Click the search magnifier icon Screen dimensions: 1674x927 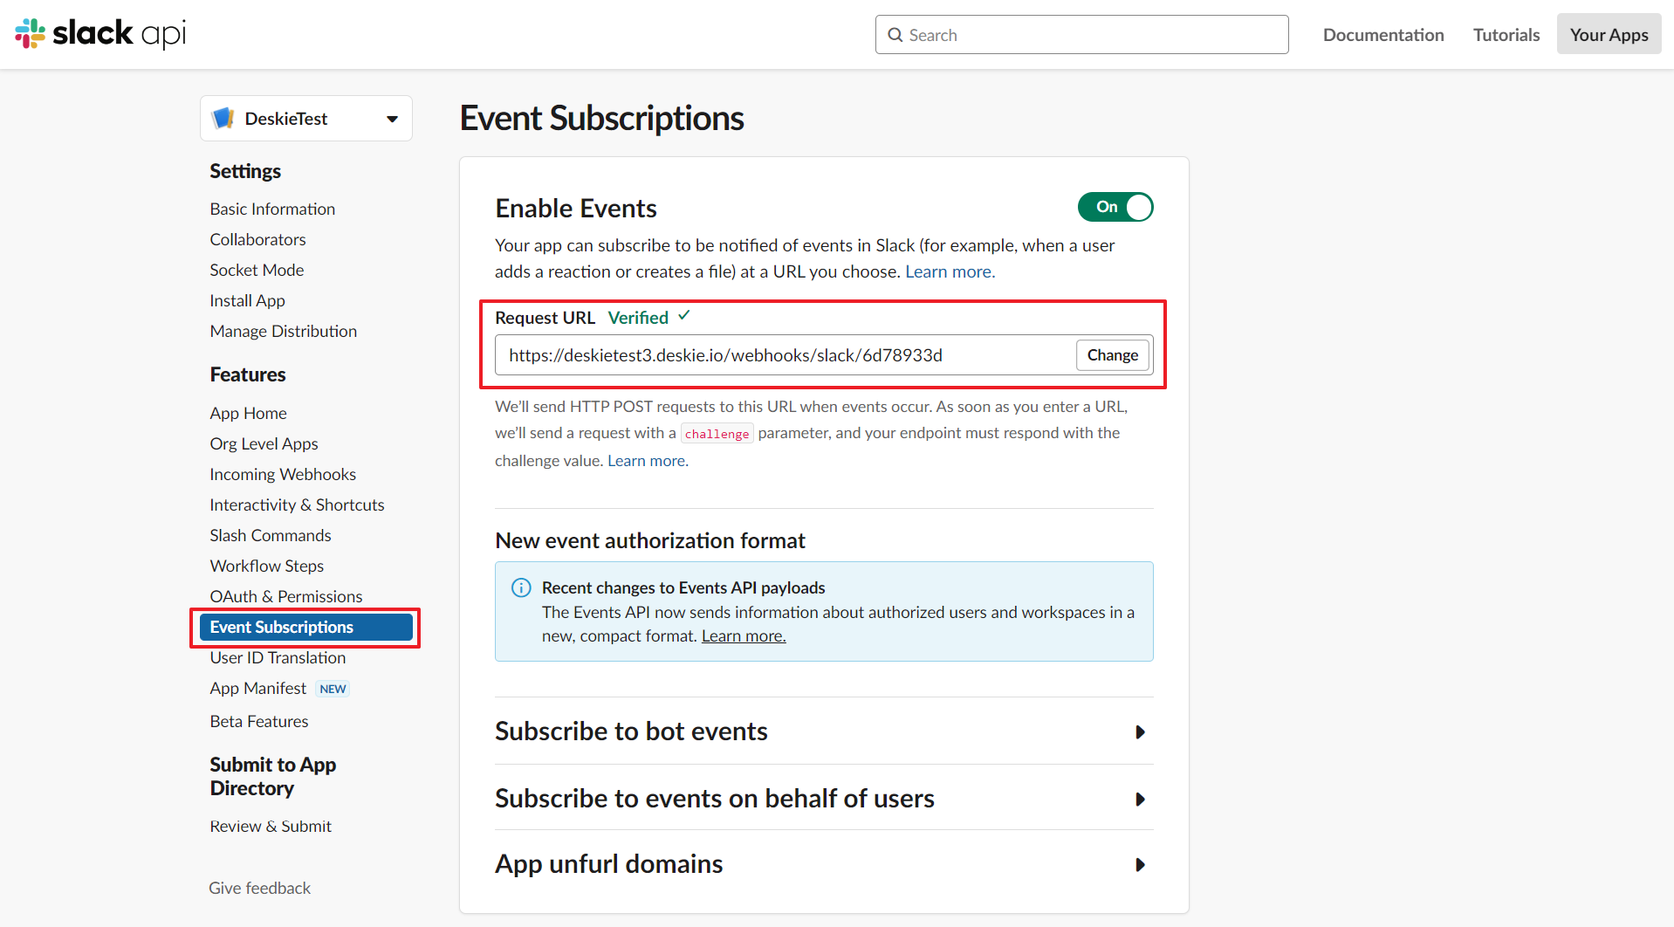pyautogui.click(x=895, y=35)
